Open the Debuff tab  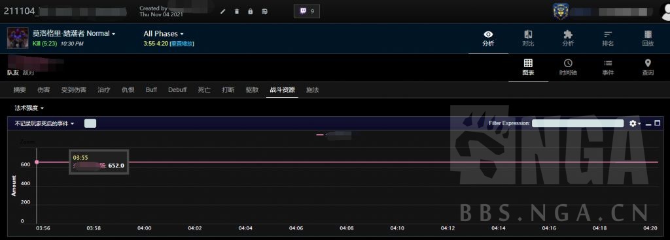point(177,90)
